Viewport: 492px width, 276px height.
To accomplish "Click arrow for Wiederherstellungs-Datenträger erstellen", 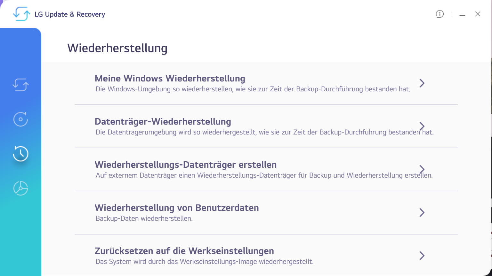I will (x=422, y=169).
